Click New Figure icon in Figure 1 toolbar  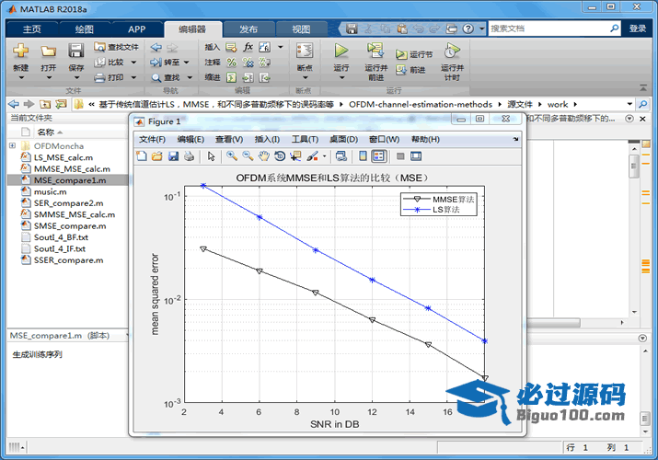point(142,156)
